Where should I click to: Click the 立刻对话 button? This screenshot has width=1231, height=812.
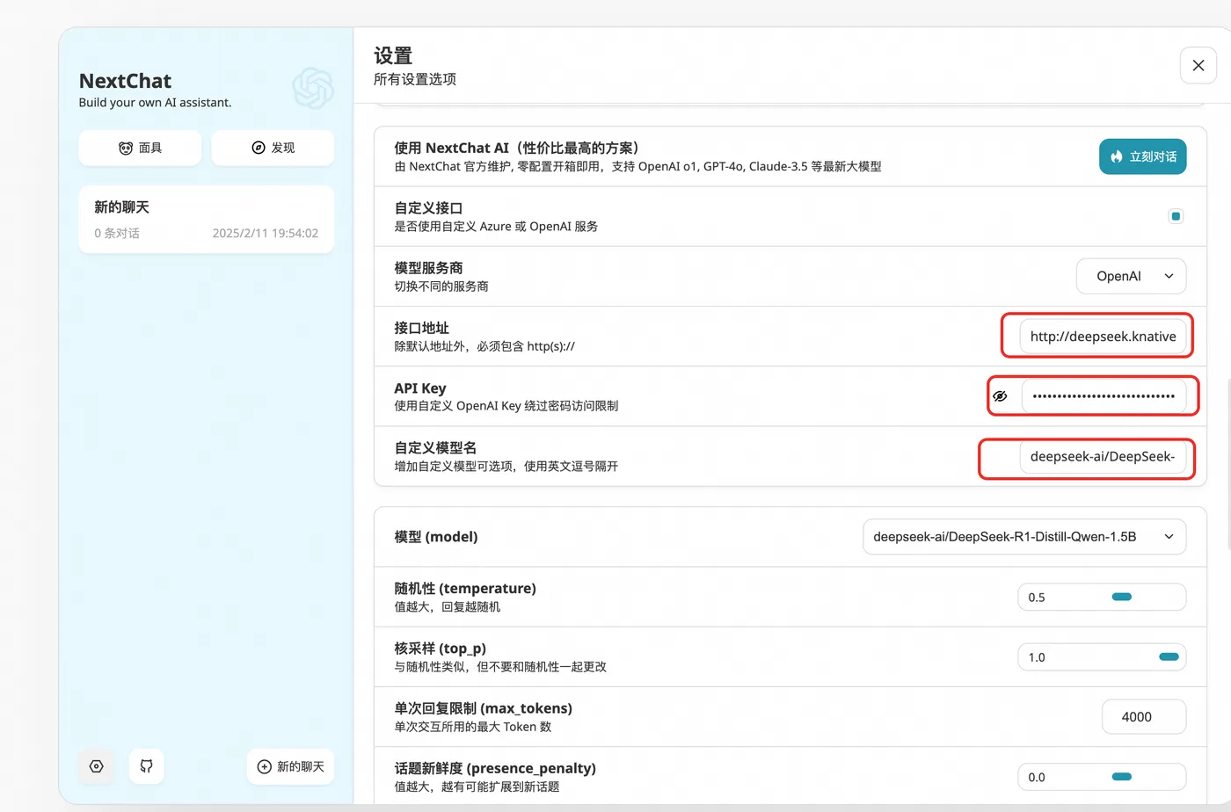click(x=1142, y=156)
